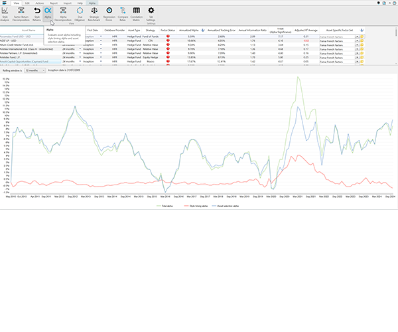Click the Annualized Alpha column sort icon

pyautogui.click(x=203, y=31)
